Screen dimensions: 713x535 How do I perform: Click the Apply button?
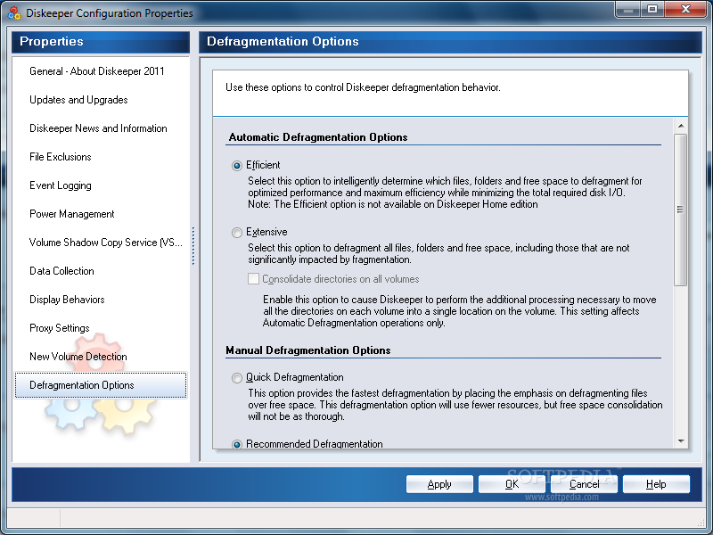click(439, 484)
